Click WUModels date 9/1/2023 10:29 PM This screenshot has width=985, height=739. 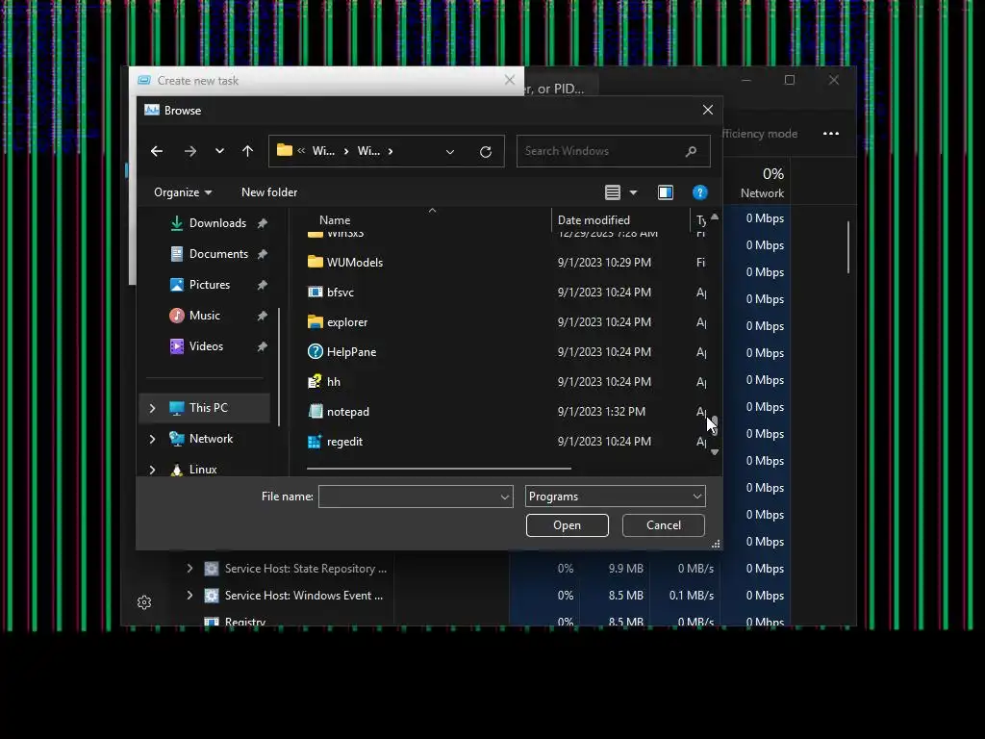[x=604, y=262]
